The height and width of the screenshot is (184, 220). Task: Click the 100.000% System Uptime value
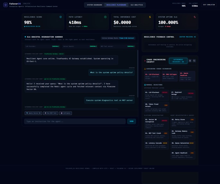[x=168, y=22]
